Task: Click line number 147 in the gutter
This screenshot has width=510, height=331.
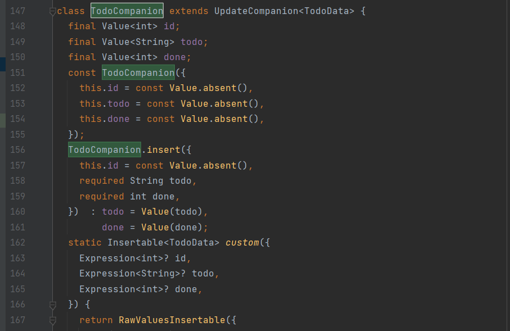Action: pyautogui.click(x=17, y=11)
